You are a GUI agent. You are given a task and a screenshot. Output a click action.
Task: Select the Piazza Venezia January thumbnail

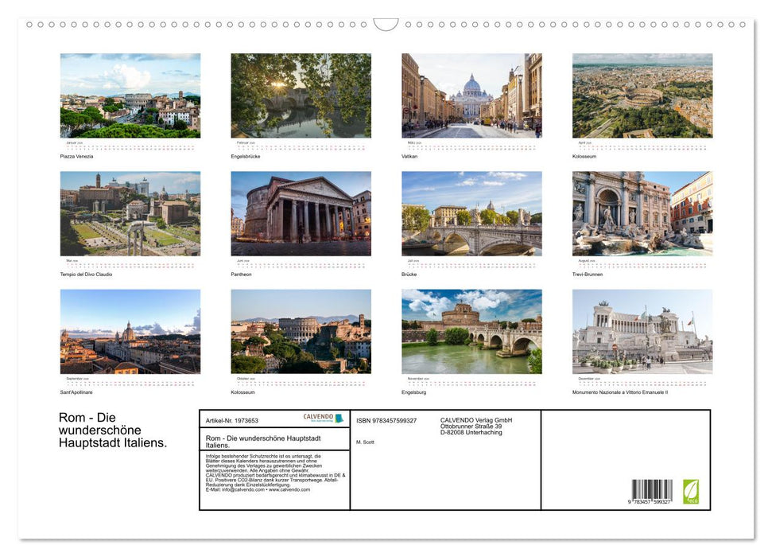130,95
